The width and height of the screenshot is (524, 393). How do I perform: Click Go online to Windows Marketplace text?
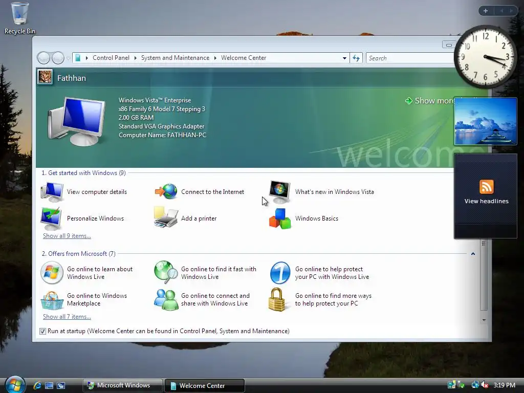click(x=97, y=299)
